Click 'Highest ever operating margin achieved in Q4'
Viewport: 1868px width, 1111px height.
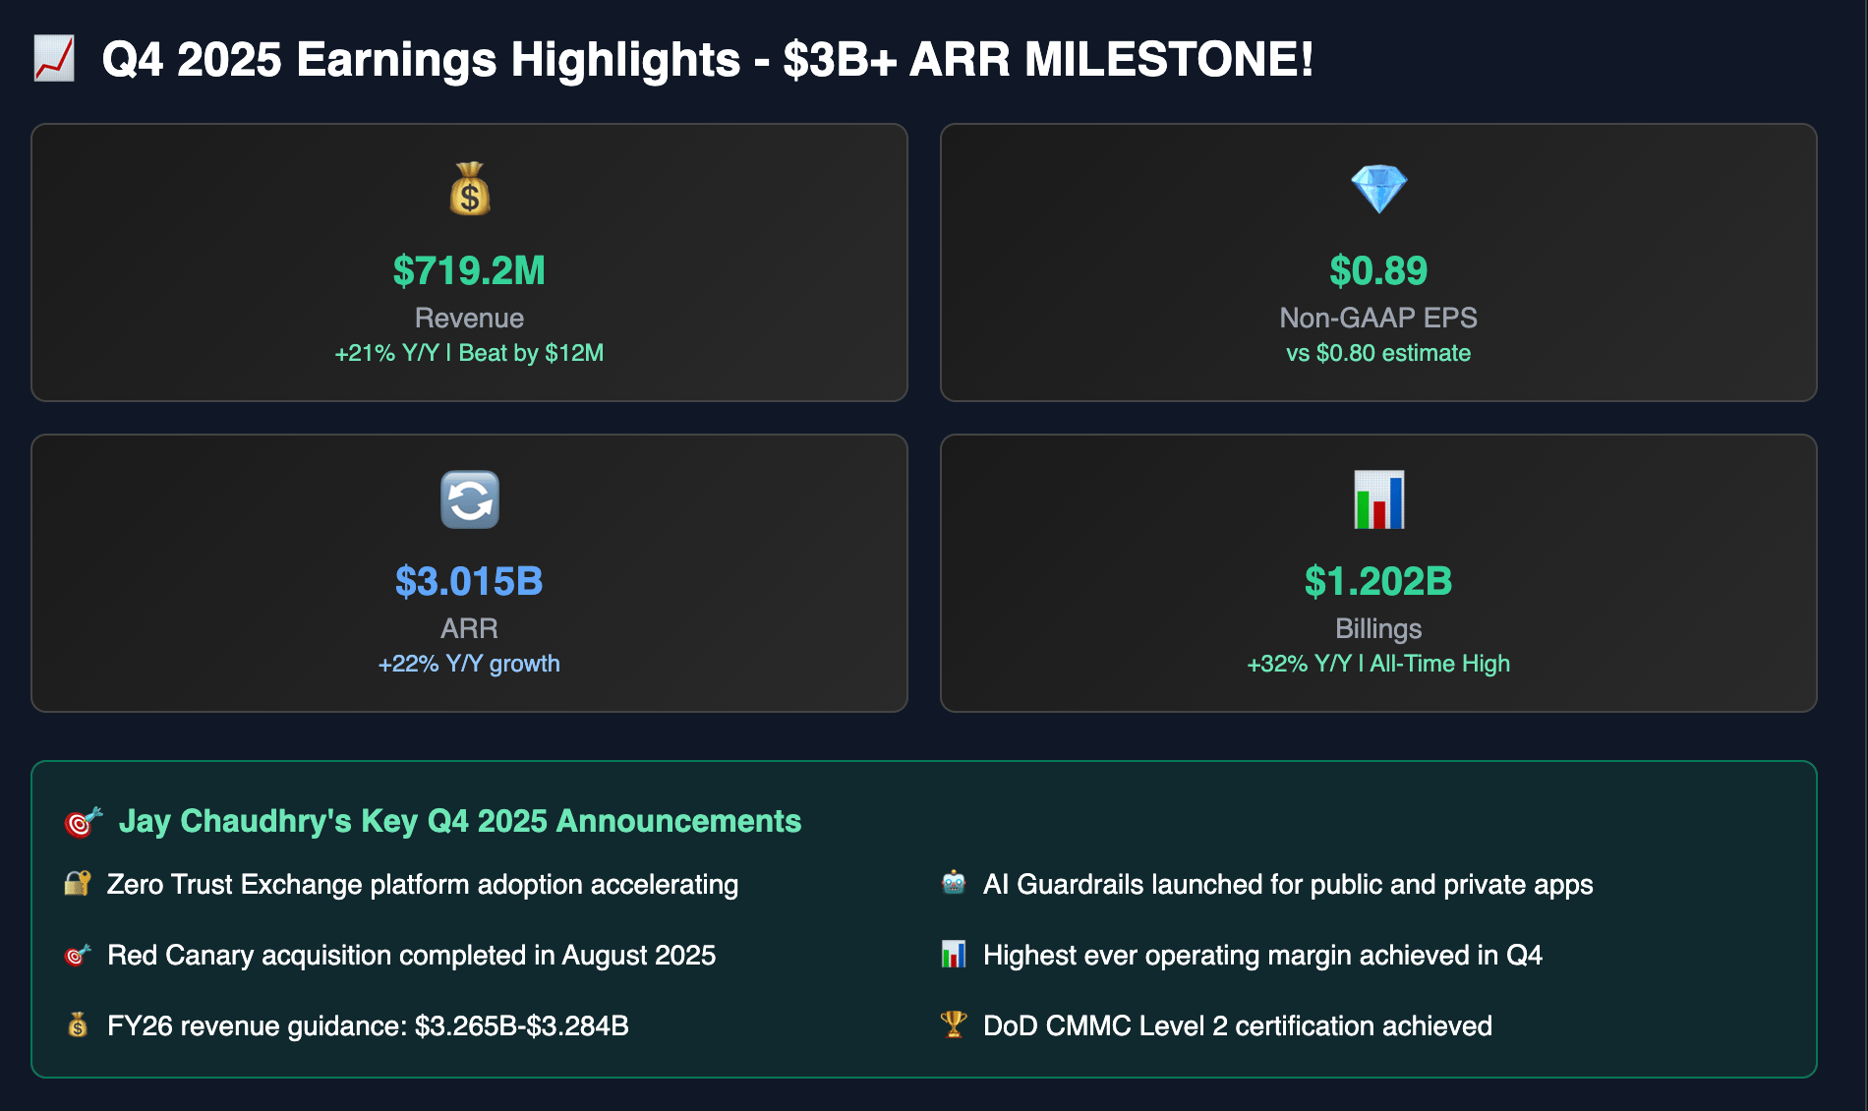1262,955
